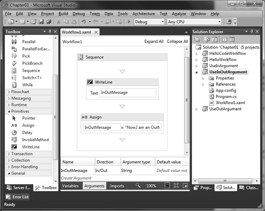Open the Analyze menu
265x211 pixels.
point(179,14)
